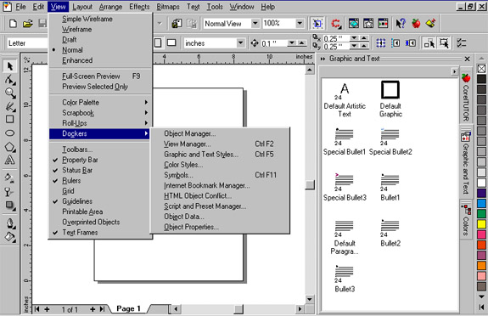The image size is (488, 316).
Task: Select Default Artistic Text style thumbnail
Action: 345,99
